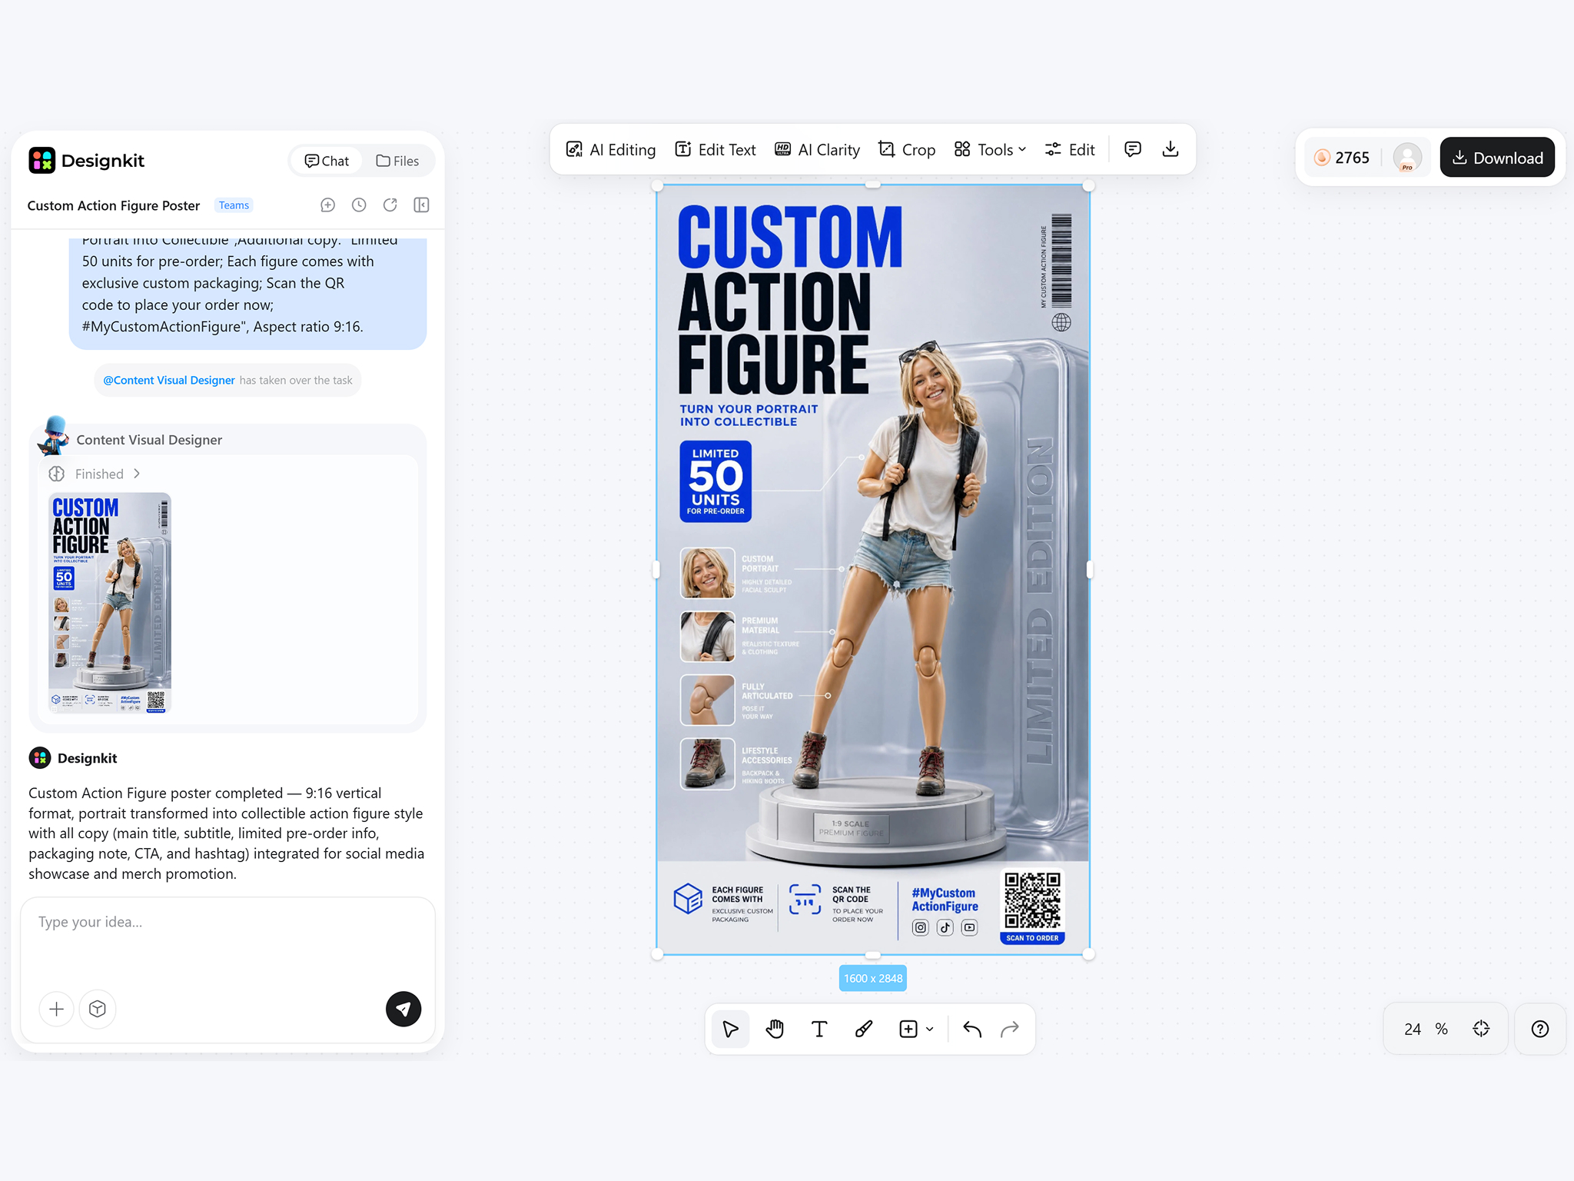1574x1181 pixels.
Task: Fit canvas to screen with target icon
Action: 1481,1029
